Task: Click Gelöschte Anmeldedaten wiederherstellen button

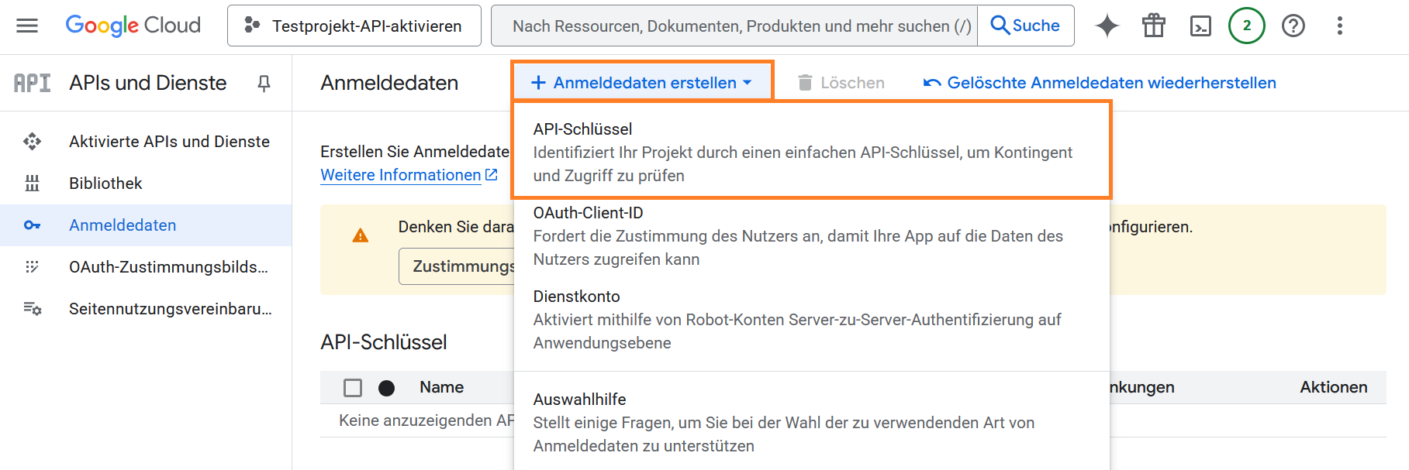Action: click(1100, 83)
